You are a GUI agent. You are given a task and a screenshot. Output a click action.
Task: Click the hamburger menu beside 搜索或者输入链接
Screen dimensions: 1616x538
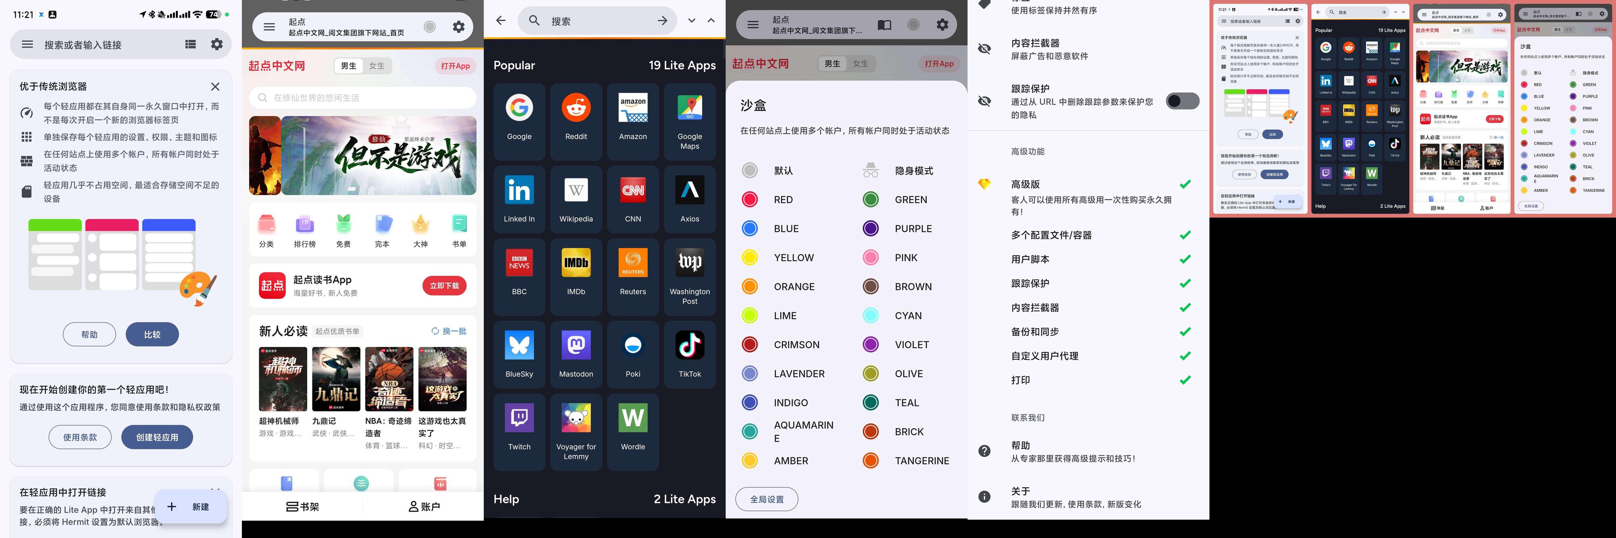coord(27,44)
